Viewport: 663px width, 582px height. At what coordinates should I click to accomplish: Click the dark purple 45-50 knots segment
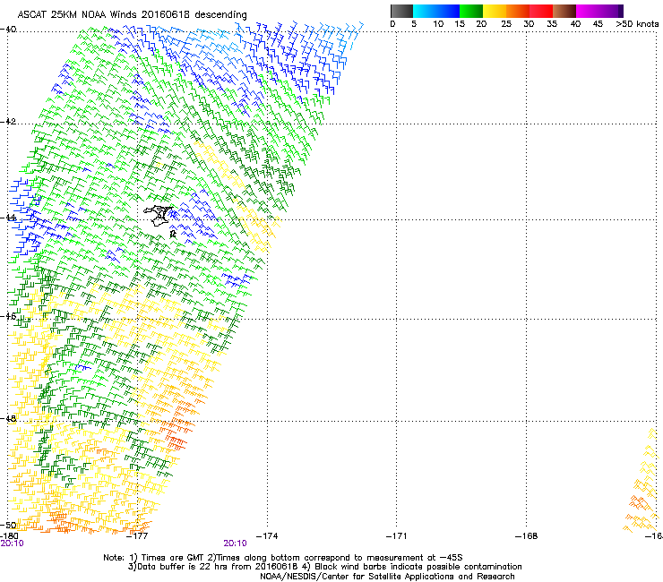(611, 11)
